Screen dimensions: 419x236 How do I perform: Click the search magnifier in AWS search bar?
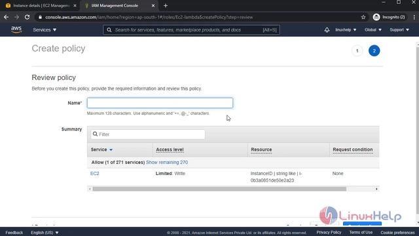coord(109,30)
